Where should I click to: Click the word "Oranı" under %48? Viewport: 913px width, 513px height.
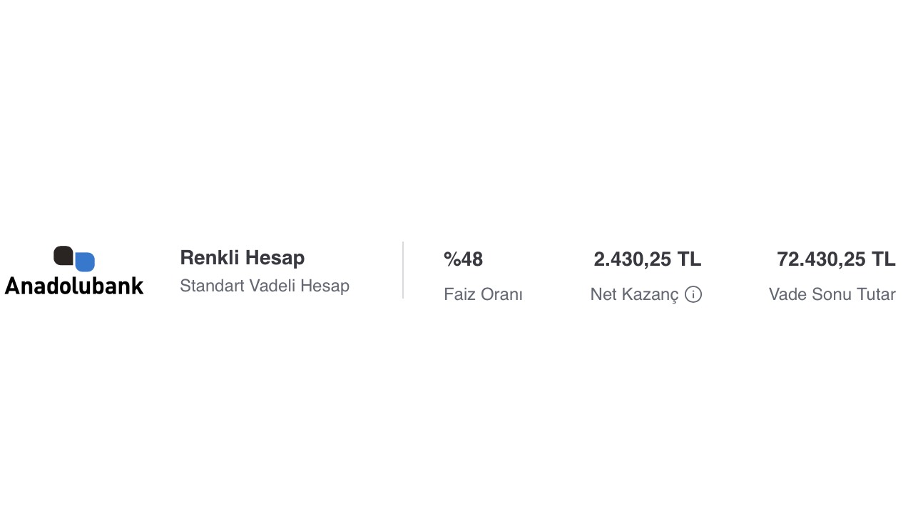502,294
